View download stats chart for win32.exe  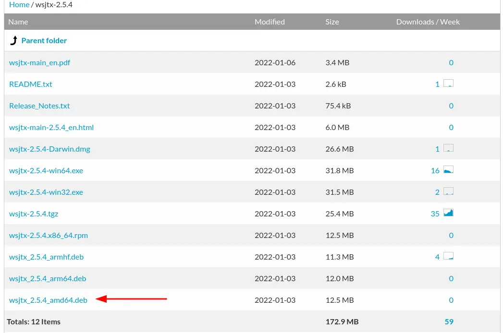tap(448, 191)
